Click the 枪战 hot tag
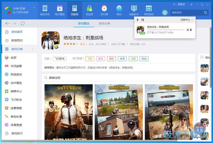Image resolution: width=213 pixels, height=143 pixels. [144, 59]
